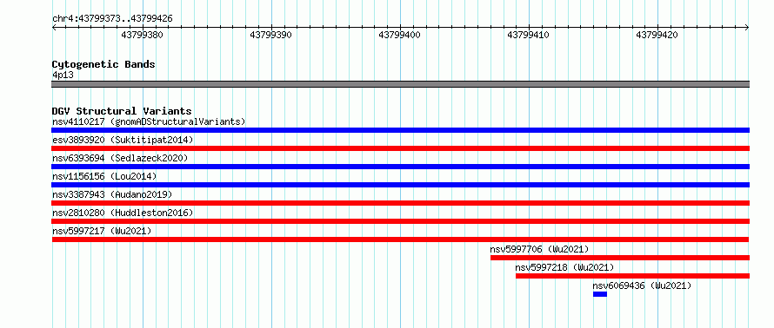The height and width of the screenshot is (328, 774).
Task: Click the nsv1156156 Lou2014 label
Action: click(104, 176)
